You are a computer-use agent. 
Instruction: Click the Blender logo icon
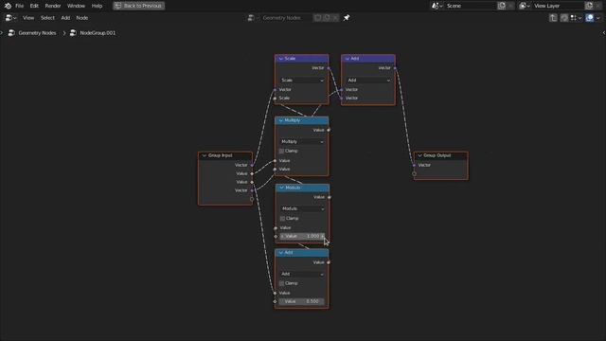[x=8, y=6]
